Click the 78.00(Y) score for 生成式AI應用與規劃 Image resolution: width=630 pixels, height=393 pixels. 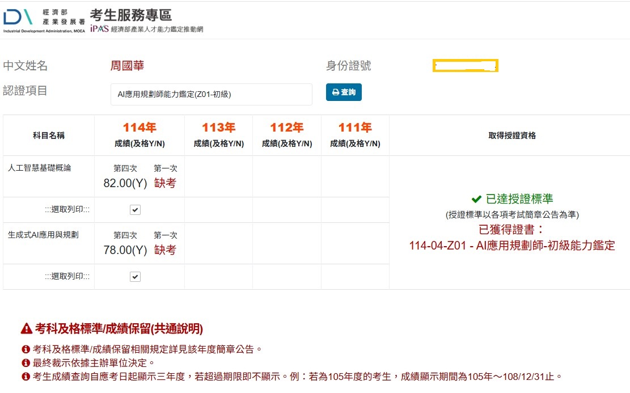pyautogui.click(x=125, y=250)
